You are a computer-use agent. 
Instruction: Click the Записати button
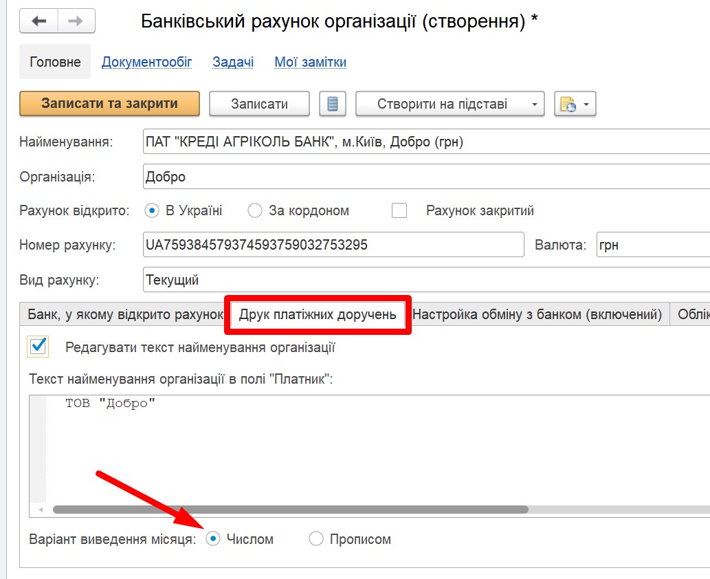pyautogui.click(x=259, y=104)
